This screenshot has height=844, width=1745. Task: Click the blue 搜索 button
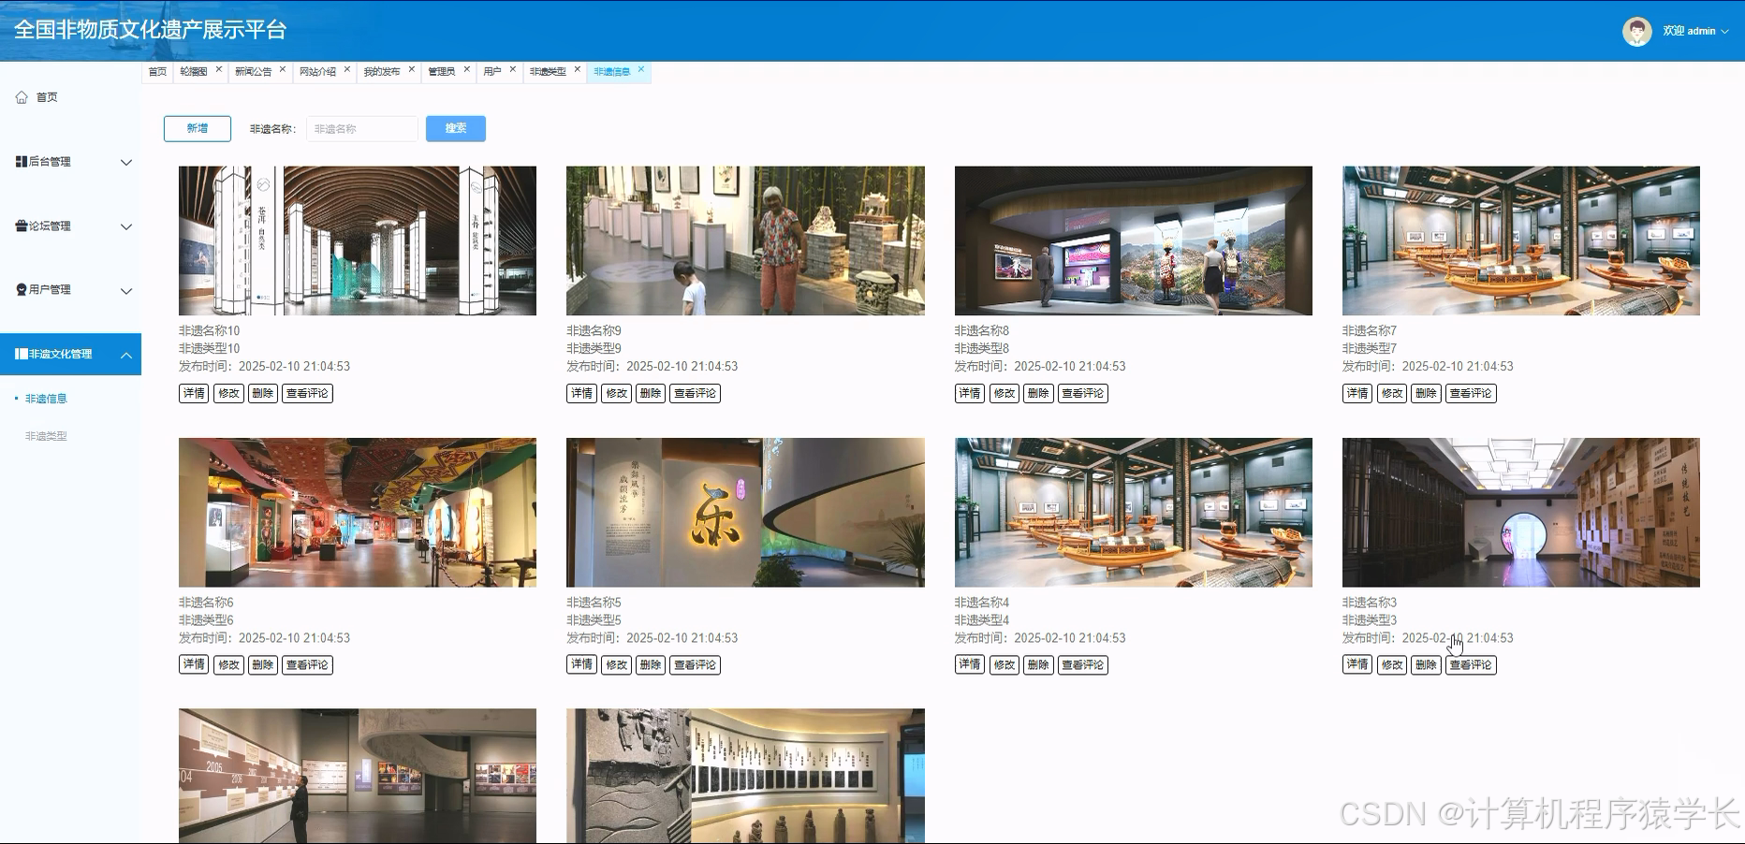456,129
